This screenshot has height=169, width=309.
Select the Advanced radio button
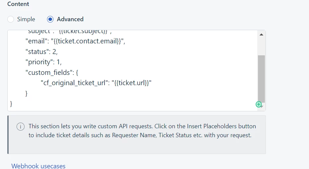click(50, 19)
